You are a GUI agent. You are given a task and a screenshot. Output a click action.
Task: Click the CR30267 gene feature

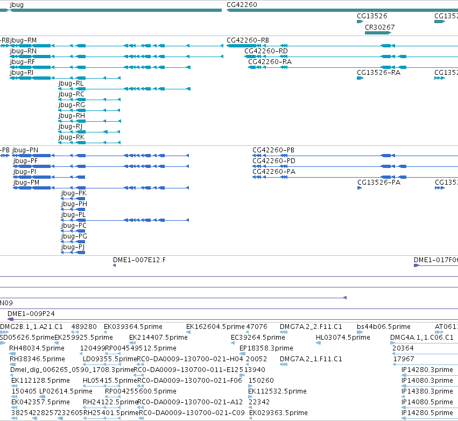378,33
